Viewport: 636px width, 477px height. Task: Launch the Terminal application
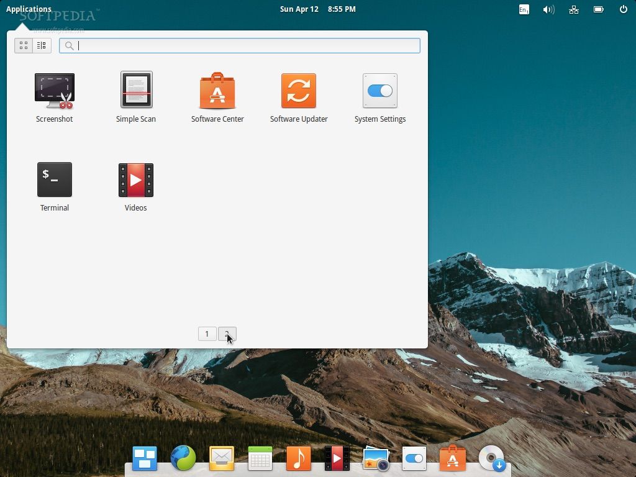pos(55,179)
